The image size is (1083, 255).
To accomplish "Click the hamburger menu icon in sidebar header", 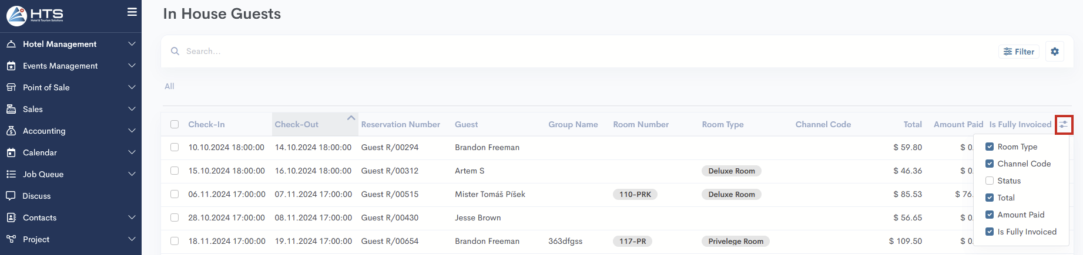I will tap(132, 12).
